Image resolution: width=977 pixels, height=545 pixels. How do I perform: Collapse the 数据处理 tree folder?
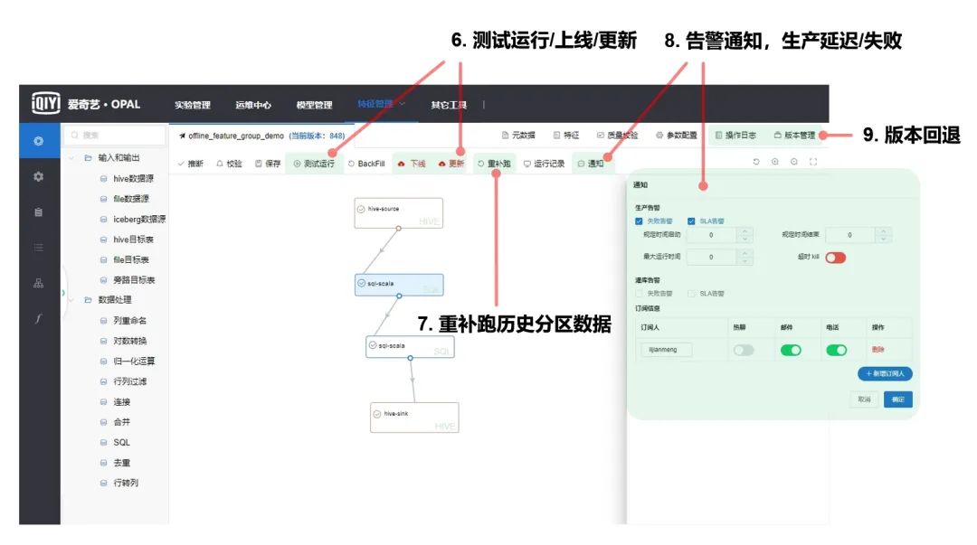pyautogui.click(x=71, y=299)
